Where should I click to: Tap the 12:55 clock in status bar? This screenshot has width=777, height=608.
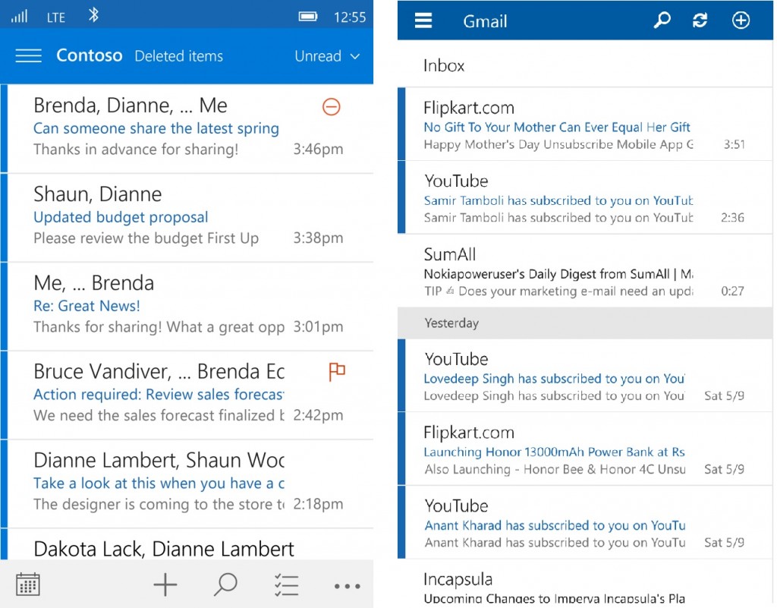(349, 17)
